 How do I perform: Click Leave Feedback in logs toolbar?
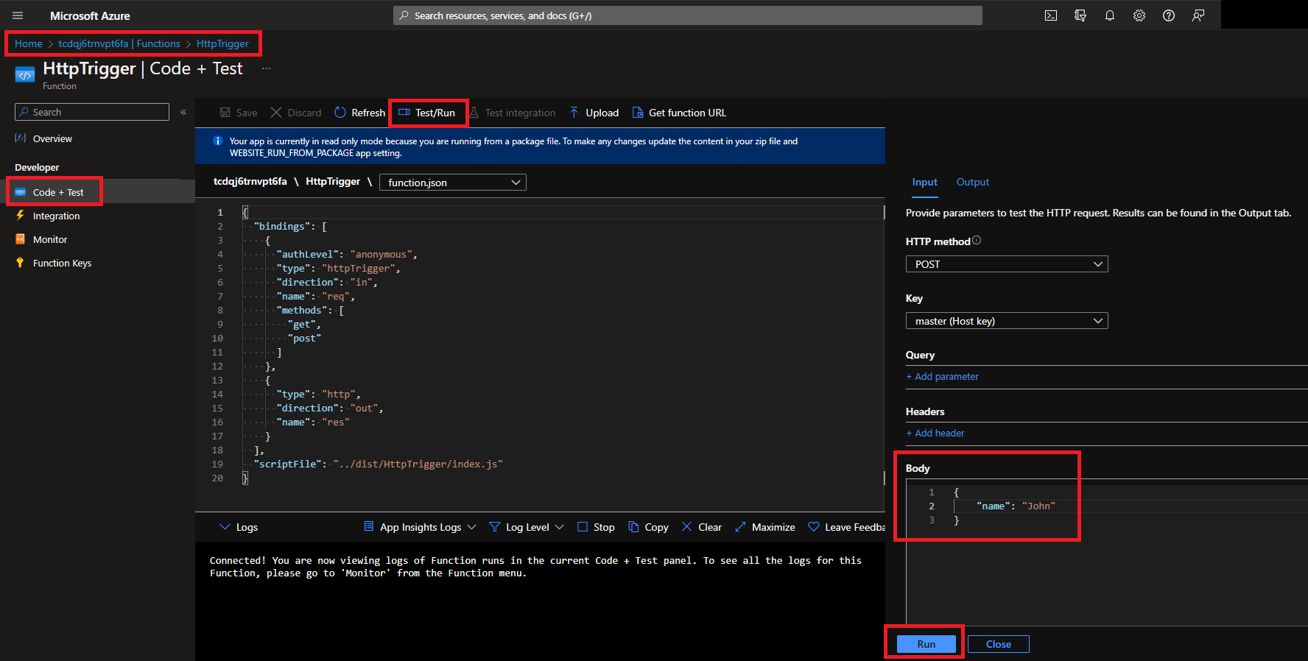(x=847, y=527)
